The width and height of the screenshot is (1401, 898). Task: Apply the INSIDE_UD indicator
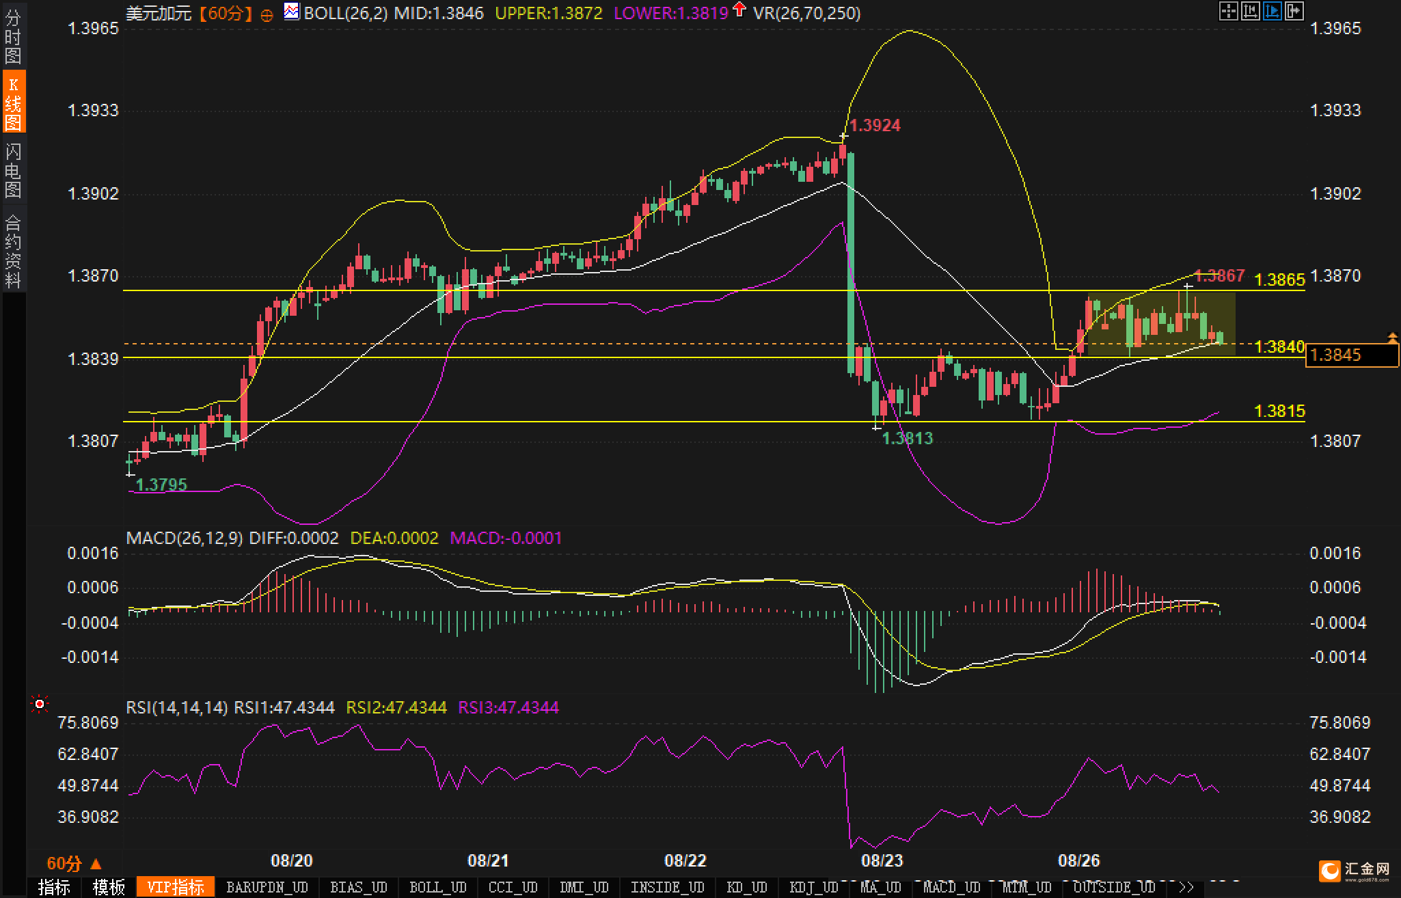[x=668, y=887]
